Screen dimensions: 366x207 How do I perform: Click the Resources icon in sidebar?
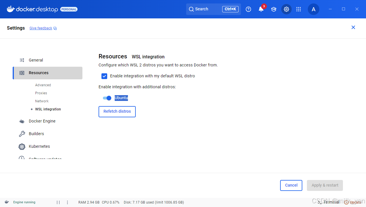coord(22,73)
